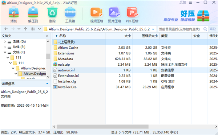Click folder tree scroll-down arrow

(x=48, y=77)
